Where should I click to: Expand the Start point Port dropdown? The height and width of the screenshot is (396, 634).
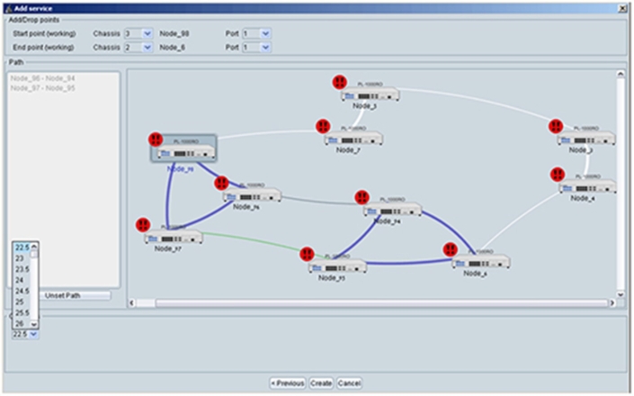(x=256, y=33)
